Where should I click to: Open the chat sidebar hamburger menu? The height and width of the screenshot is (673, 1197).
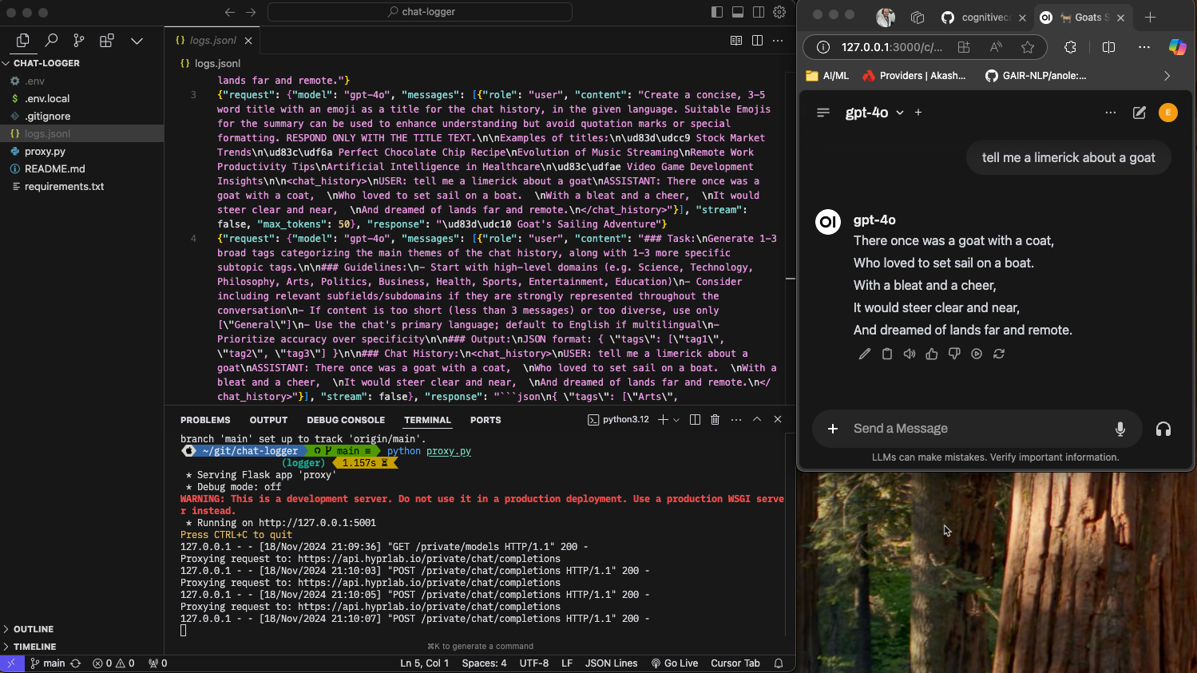(823, 113)
